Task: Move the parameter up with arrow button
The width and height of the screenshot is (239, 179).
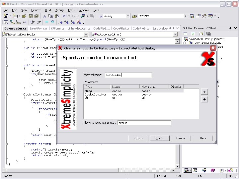Action: (x=204, y=91)
